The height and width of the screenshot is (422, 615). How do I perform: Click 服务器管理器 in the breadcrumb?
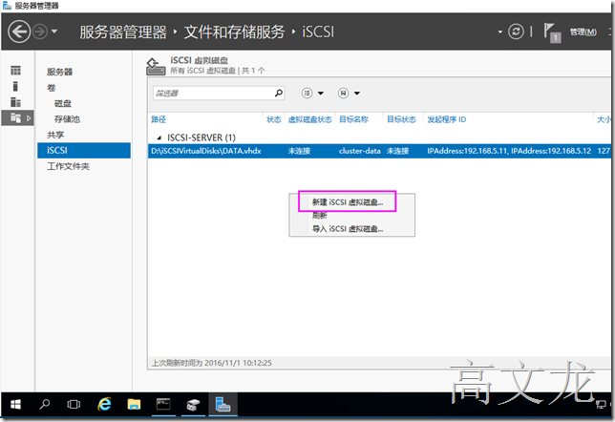tap(123, 32)
